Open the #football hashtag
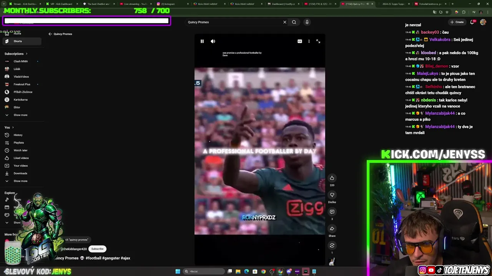This screenshot has height=276, width=492. (93, 258)
